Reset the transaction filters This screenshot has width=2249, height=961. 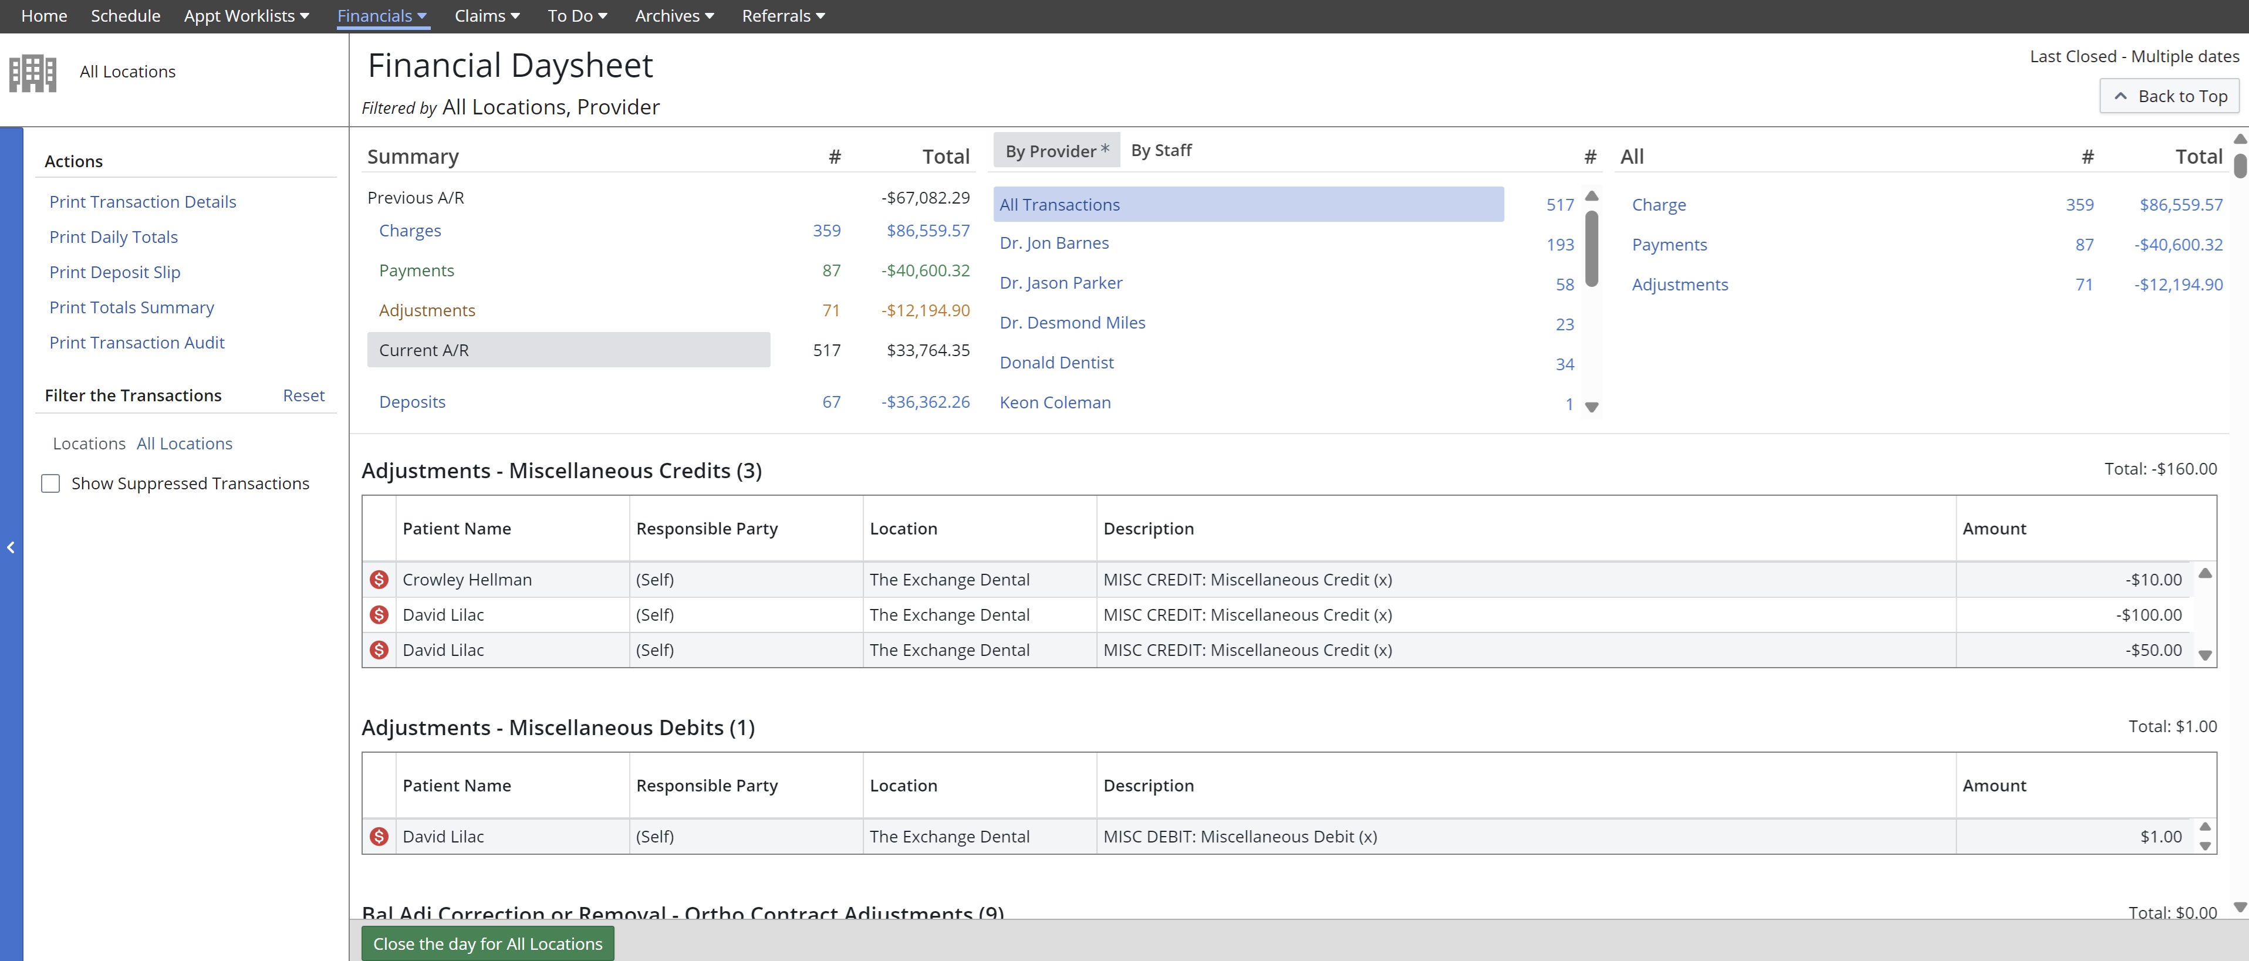[303, 395]
